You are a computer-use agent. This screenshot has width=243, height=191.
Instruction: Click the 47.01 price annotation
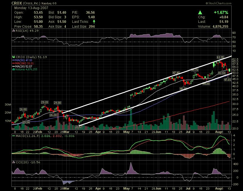tap(228, 79)
